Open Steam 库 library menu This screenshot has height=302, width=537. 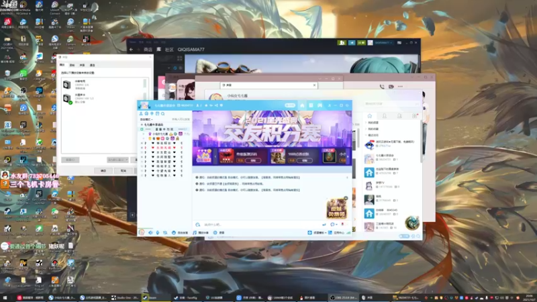point(159,50)
